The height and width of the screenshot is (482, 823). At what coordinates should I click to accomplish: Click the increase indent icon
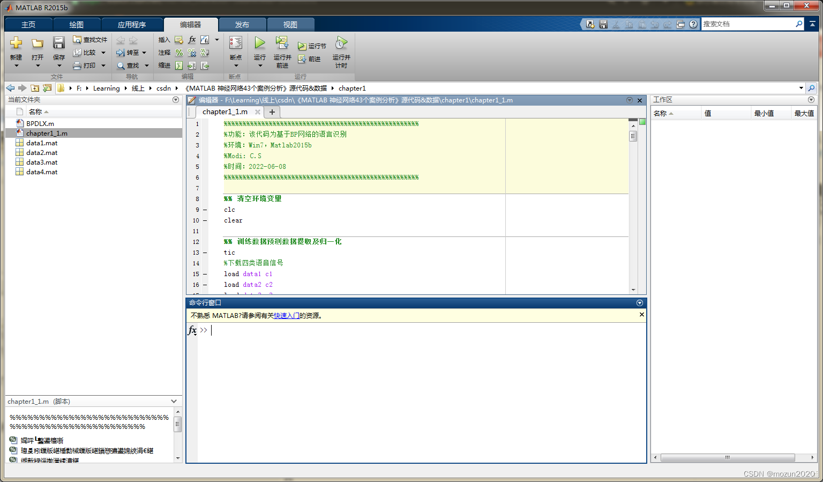192,65
